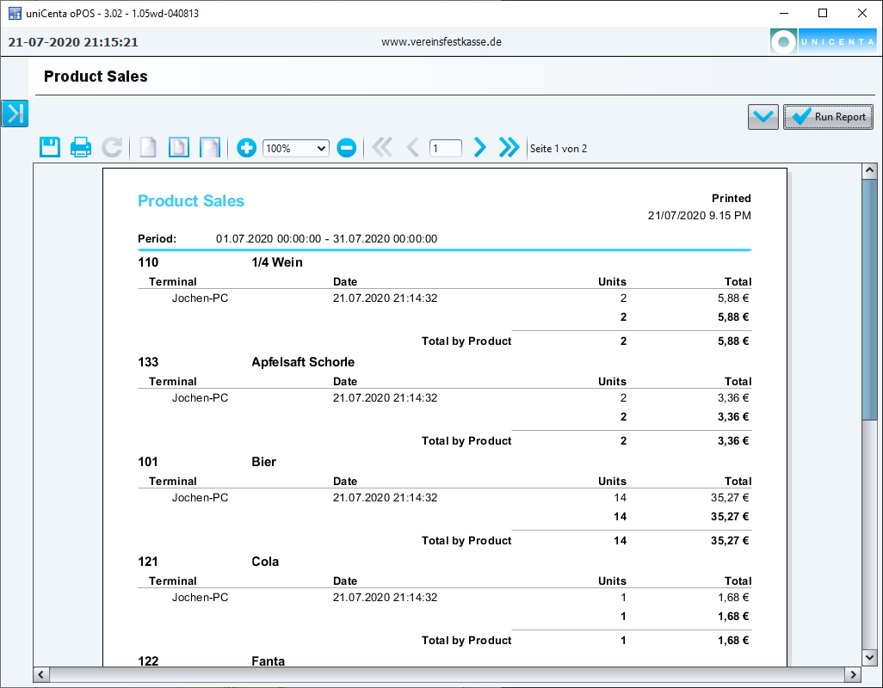Open the 100% zoom level dropdown
Image resolution: width=883 pixels, height=688 pixels.
coord(296,149)
